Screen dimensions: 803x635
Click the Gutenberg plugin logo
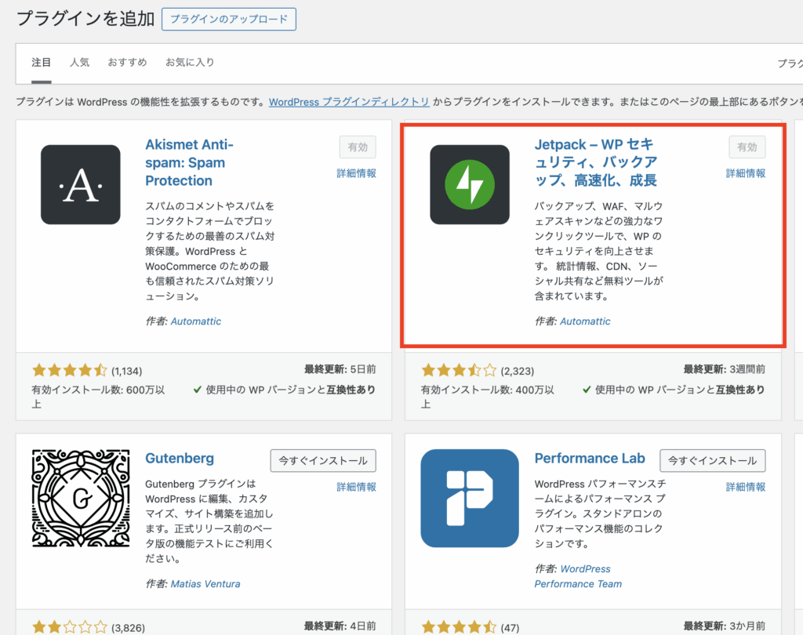pyautogui.click(x=81, y=499)
